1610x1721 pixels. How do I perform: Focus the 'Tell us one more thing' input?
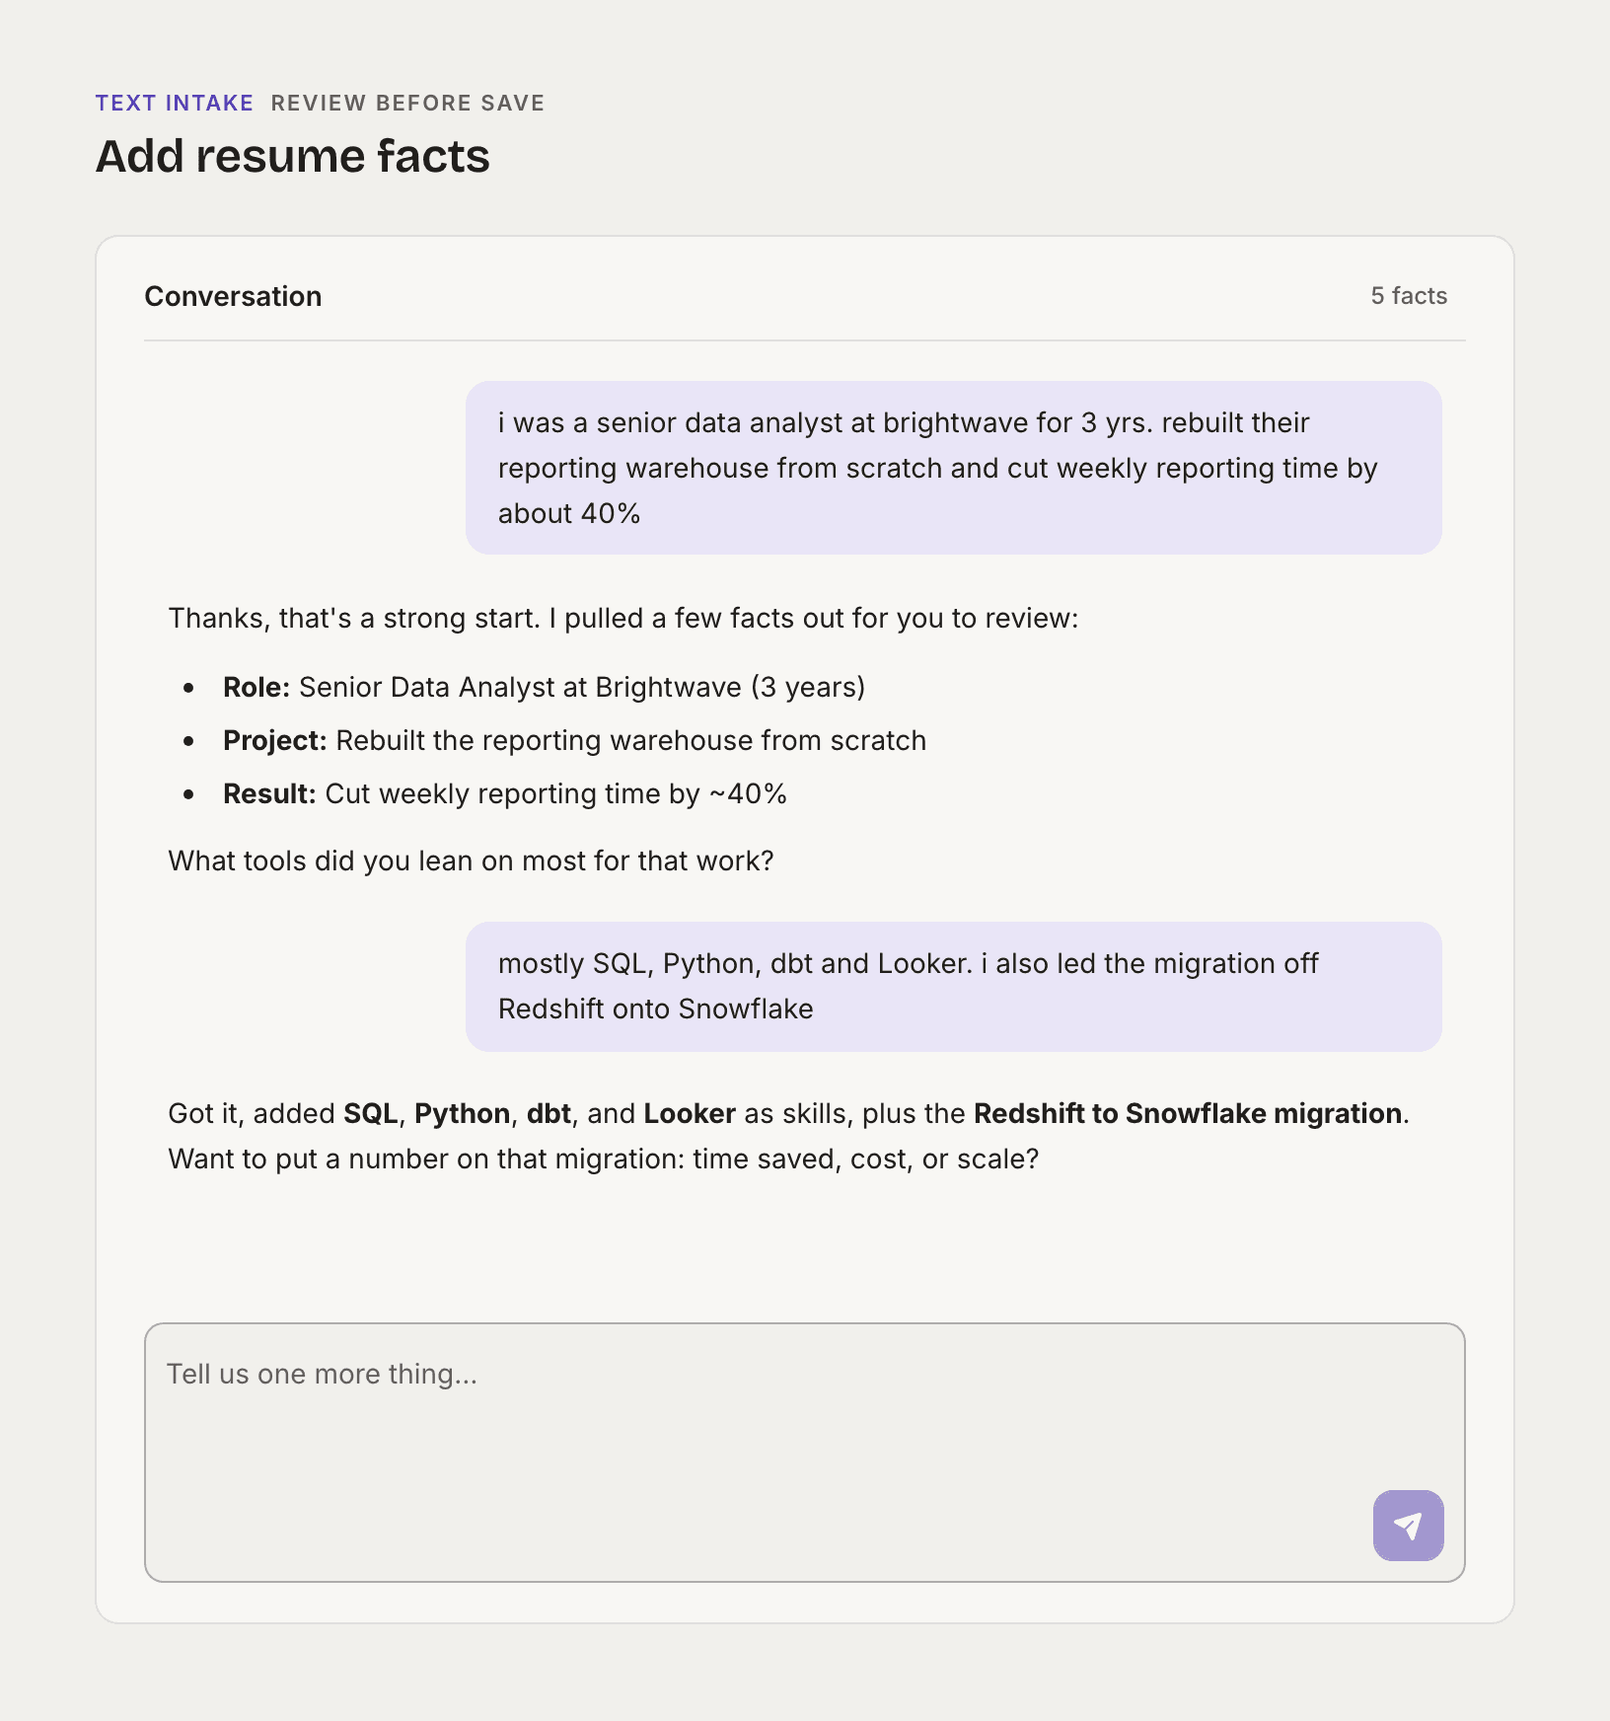coord(805,1453)
